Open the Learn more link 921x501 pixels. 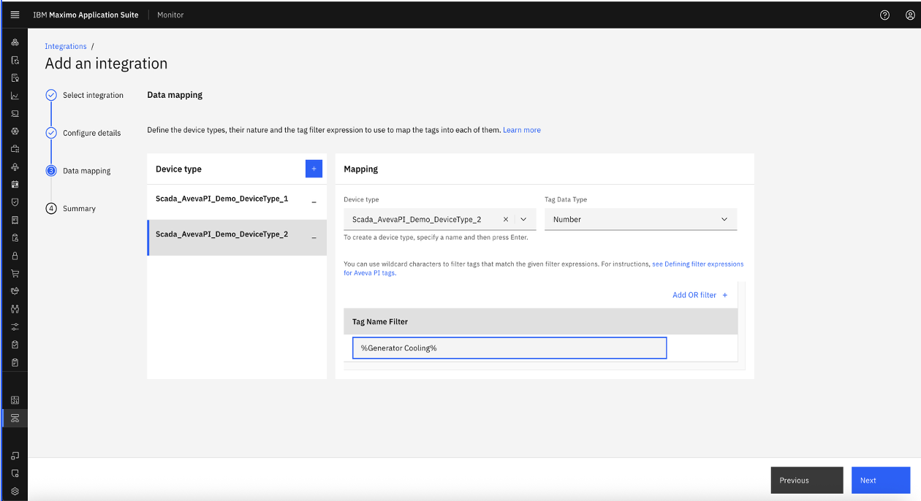(x=522, y=130)
